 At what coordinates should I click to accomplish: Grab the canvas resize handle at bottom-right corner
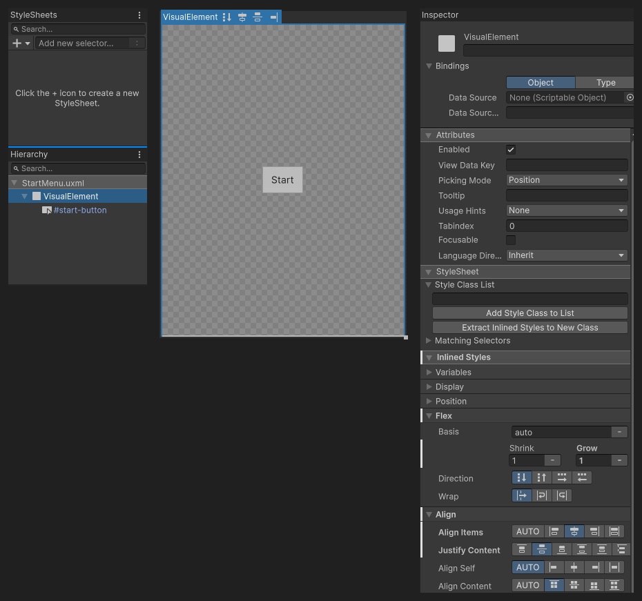coord(406,337)
